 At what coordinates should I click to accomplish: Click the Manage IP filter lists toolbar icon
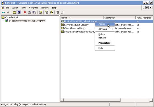[x=51, y=13]
